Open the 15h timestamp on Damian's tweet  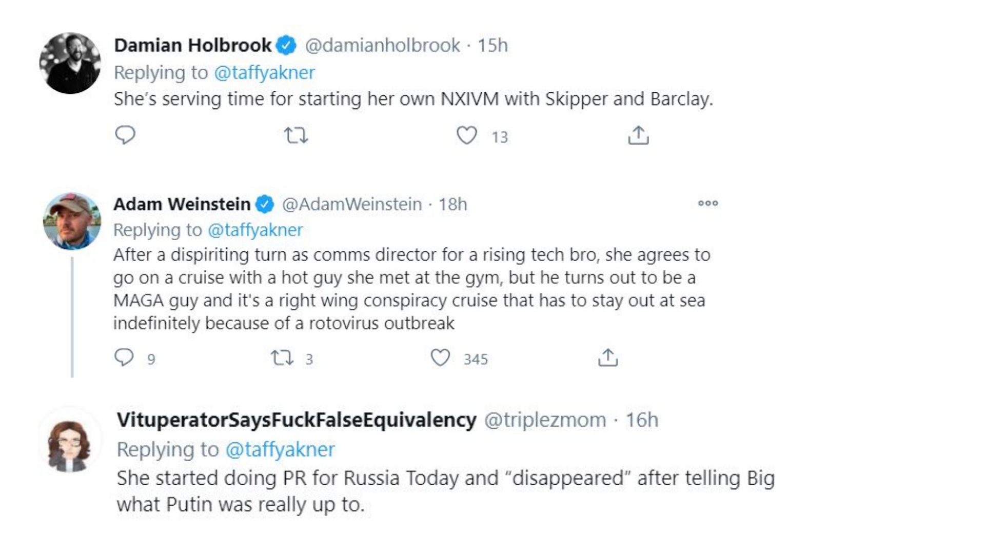493,45
